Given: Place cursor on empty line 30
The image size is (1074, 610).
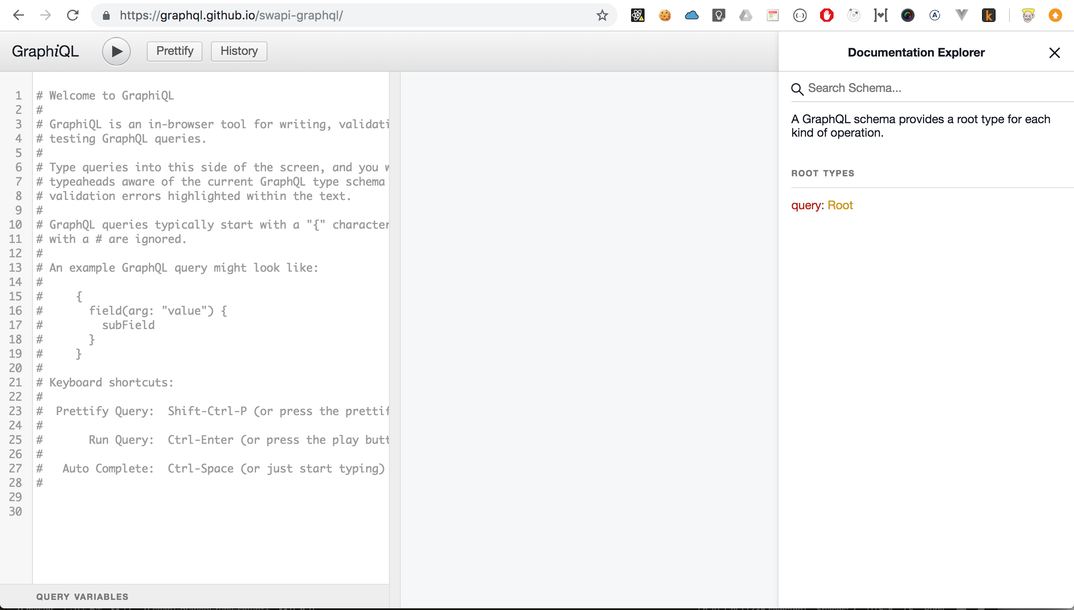Looking at the screenshot, I should click(x=211, y=512).
